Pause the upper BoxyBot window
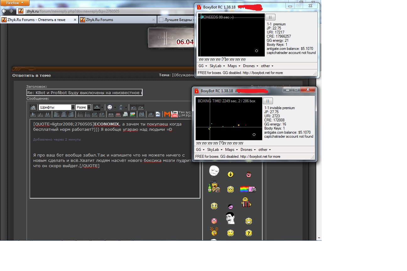407x271 pixels. point(270,17)
